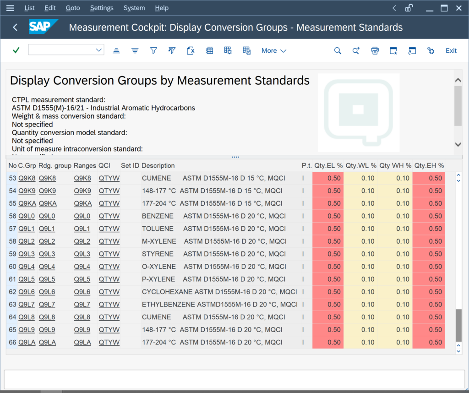The height and width of the screenshot is (393, 469).
Task: Click the Save Layout grid icon
Action: [x=246, y=51]
